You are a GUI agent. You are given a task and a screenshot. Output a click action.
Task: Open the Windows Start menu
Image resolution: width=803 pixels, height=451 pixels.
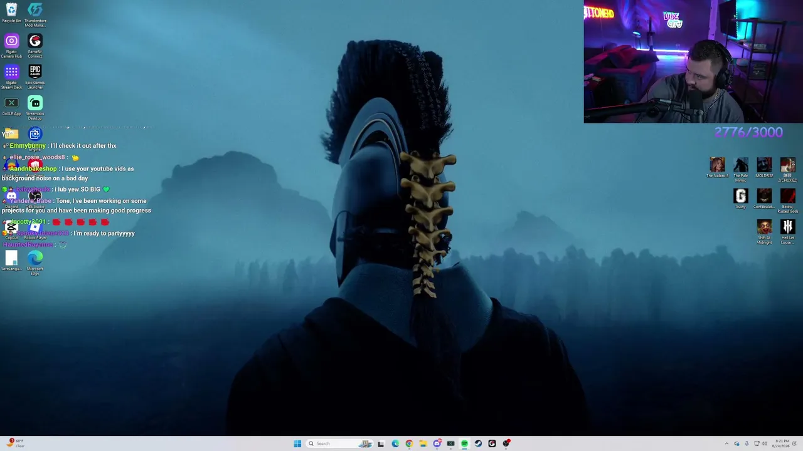pos(297,443)
